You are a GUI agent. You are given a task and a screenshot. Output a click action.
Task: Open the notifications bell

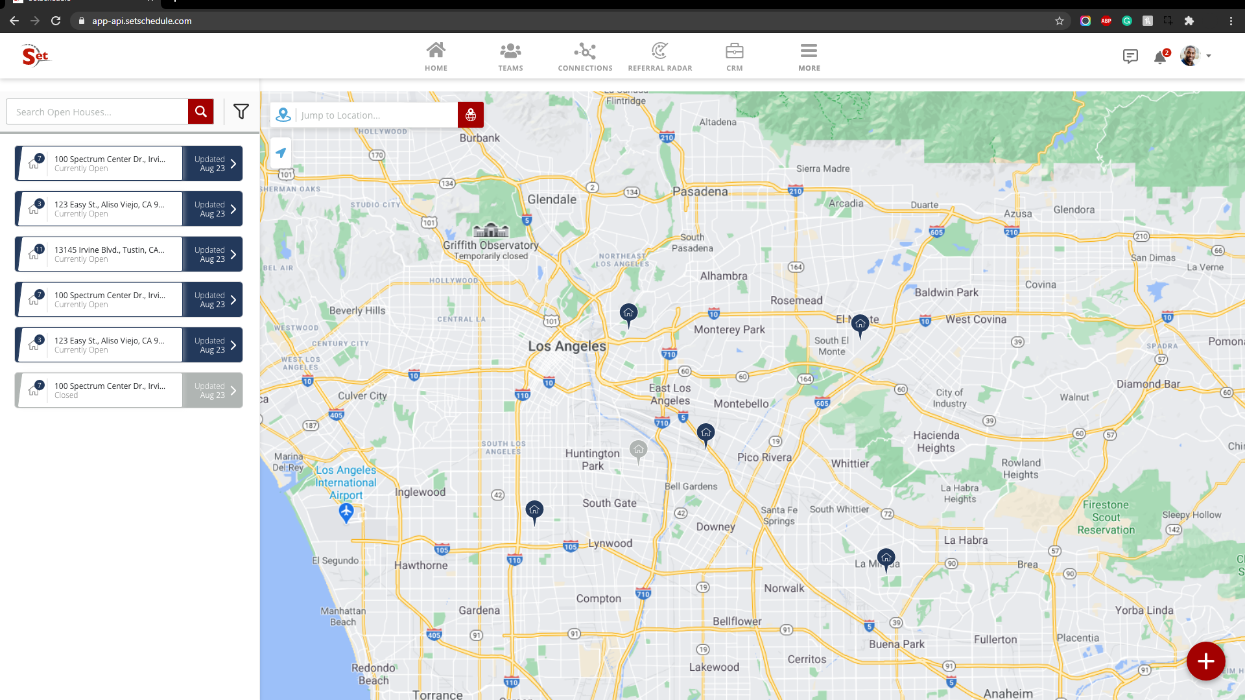tap(1161, 57)
